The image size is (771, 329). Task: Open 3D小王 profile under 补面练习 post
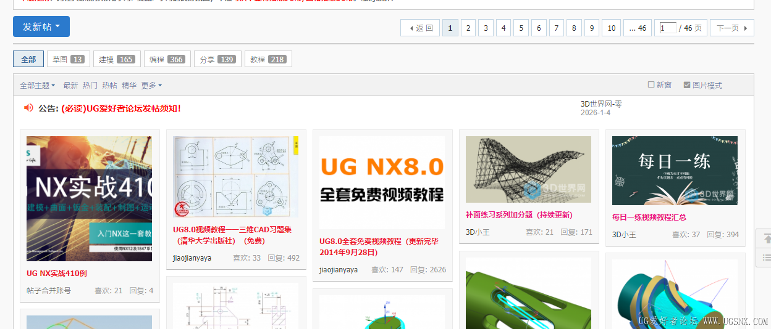pos(478,232)
